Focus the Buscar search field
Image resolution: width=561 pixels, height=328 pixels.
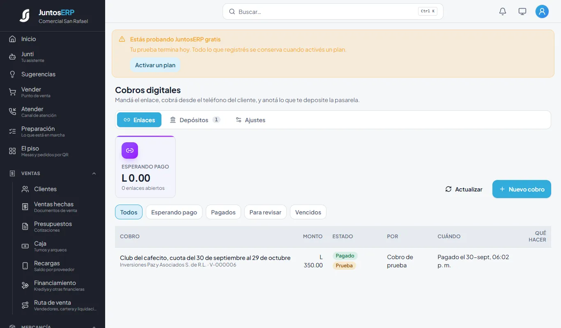pyautogui.click(x=333, y=11)
